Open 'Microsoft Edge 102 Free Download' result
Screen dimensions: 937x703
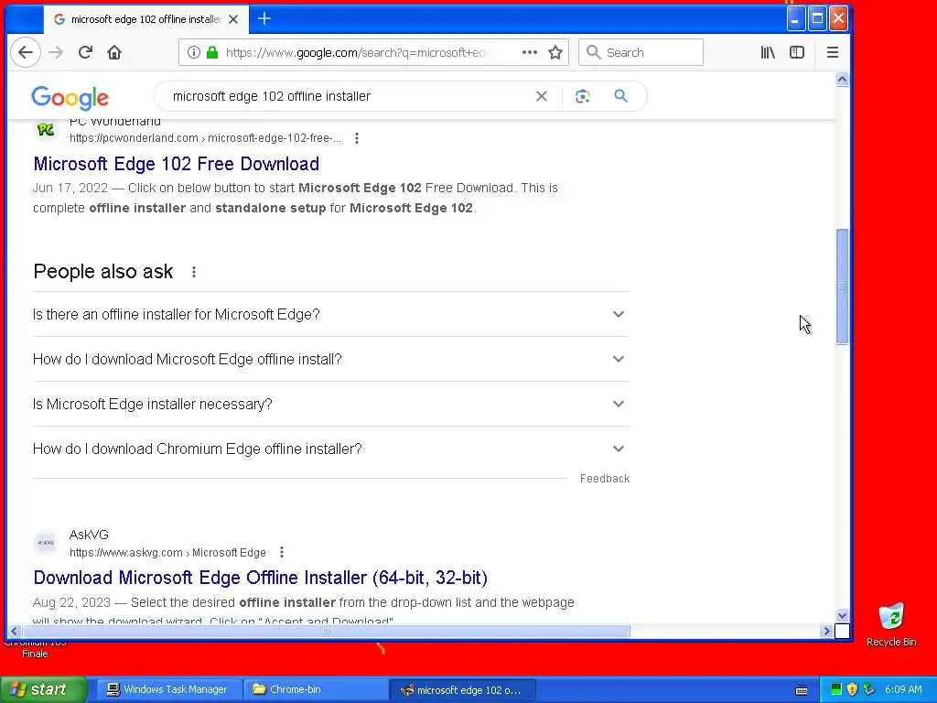177,164
